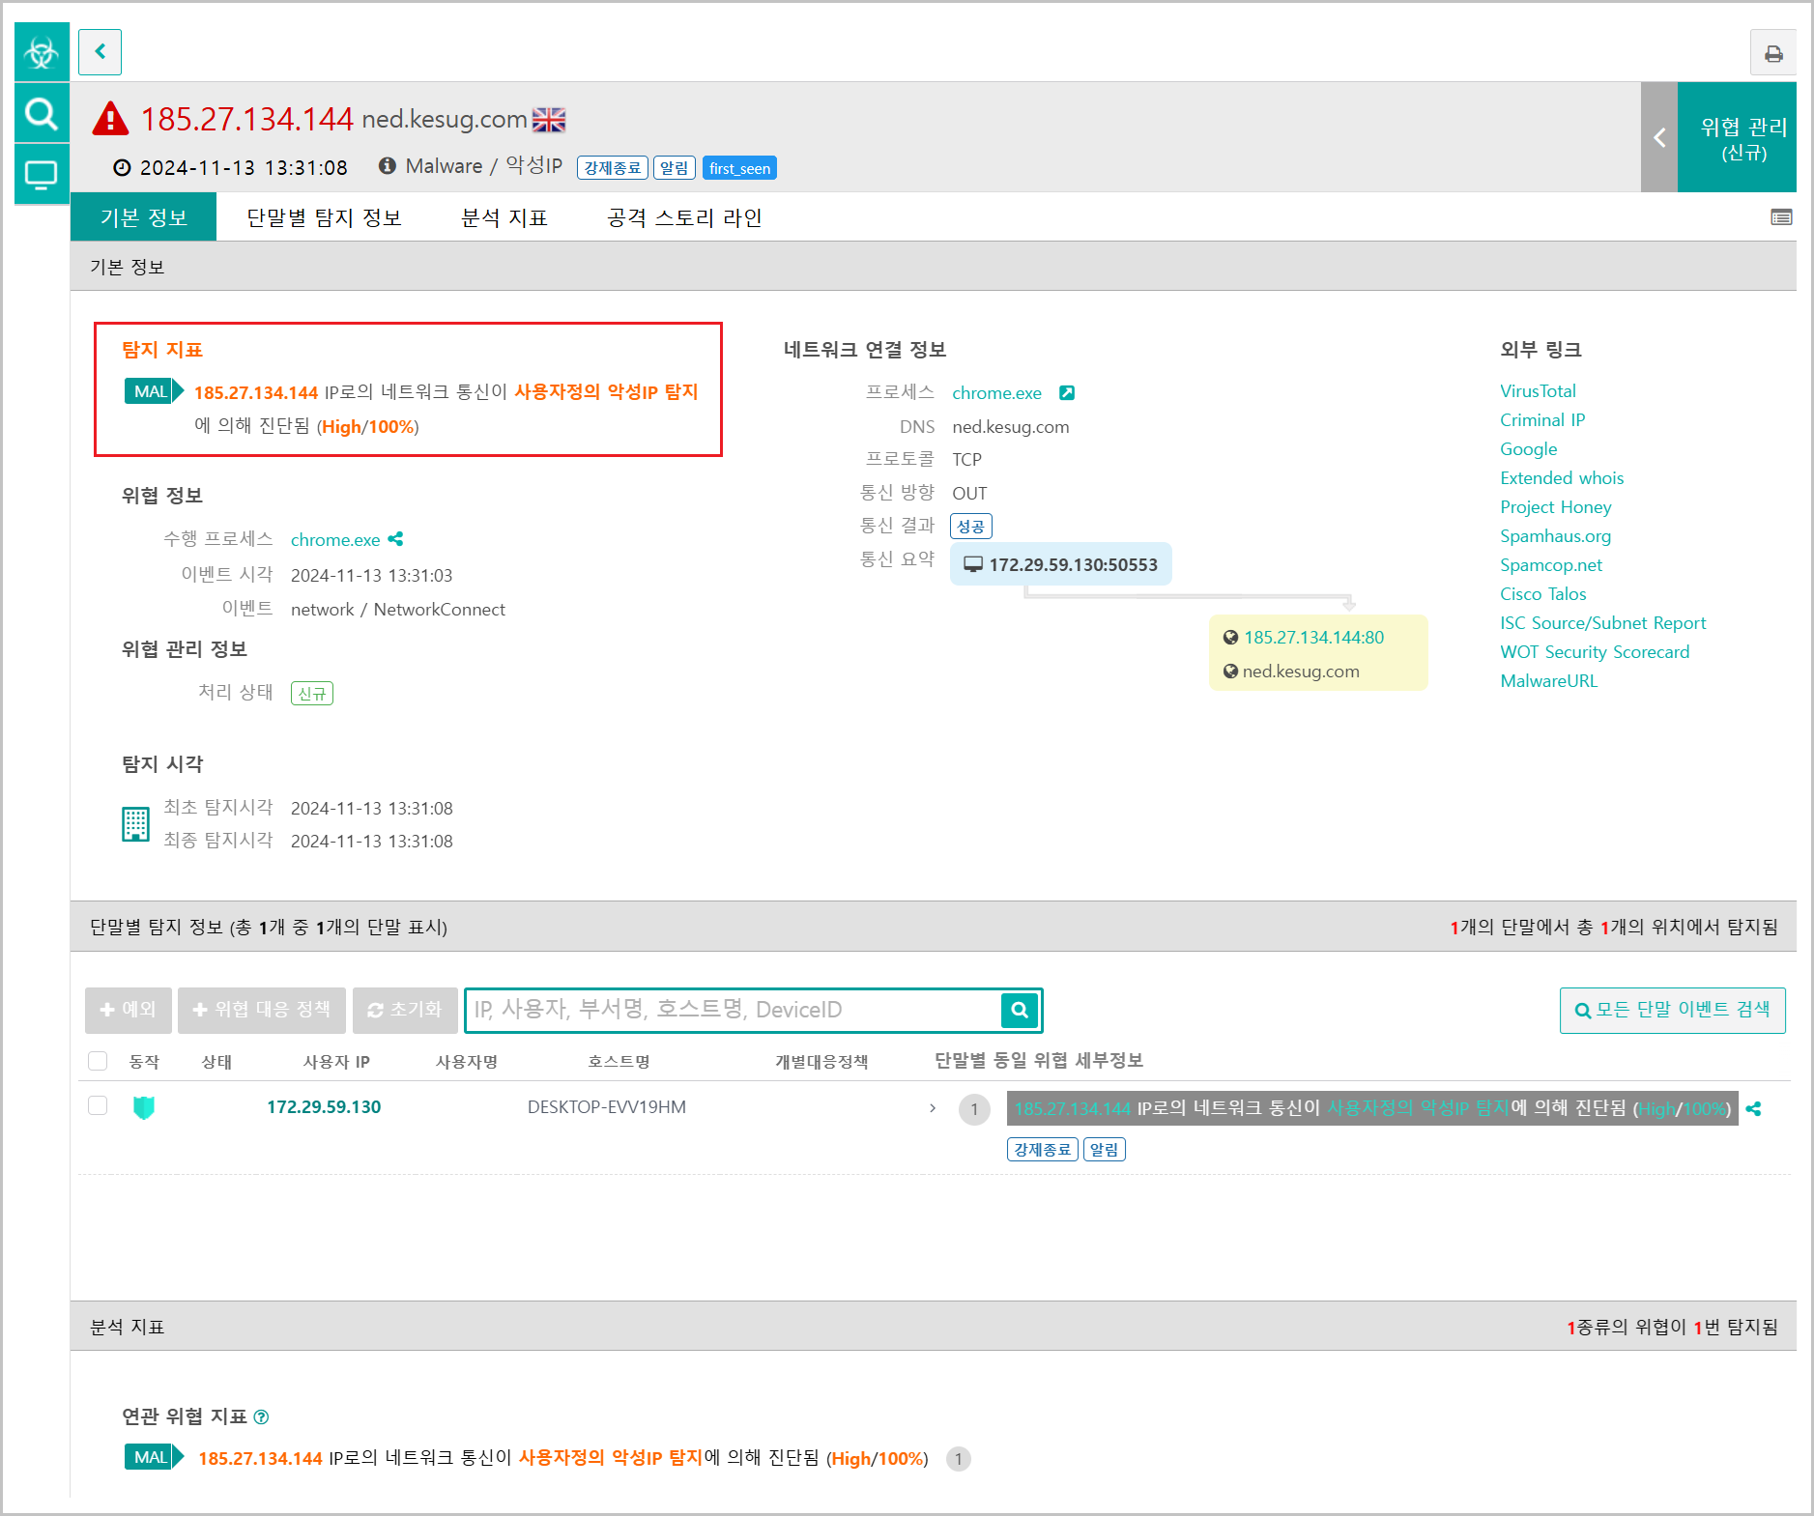Click the 성공 result badge
This screenshot has width=1814, height=1516.
[x=971, y=527]
